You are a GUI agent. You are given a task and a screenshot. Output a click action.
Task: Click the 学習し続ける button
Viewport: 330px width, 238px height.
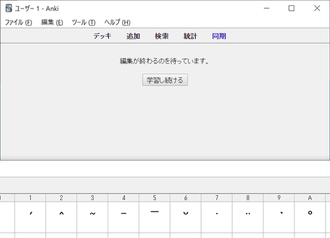(165, 80)
